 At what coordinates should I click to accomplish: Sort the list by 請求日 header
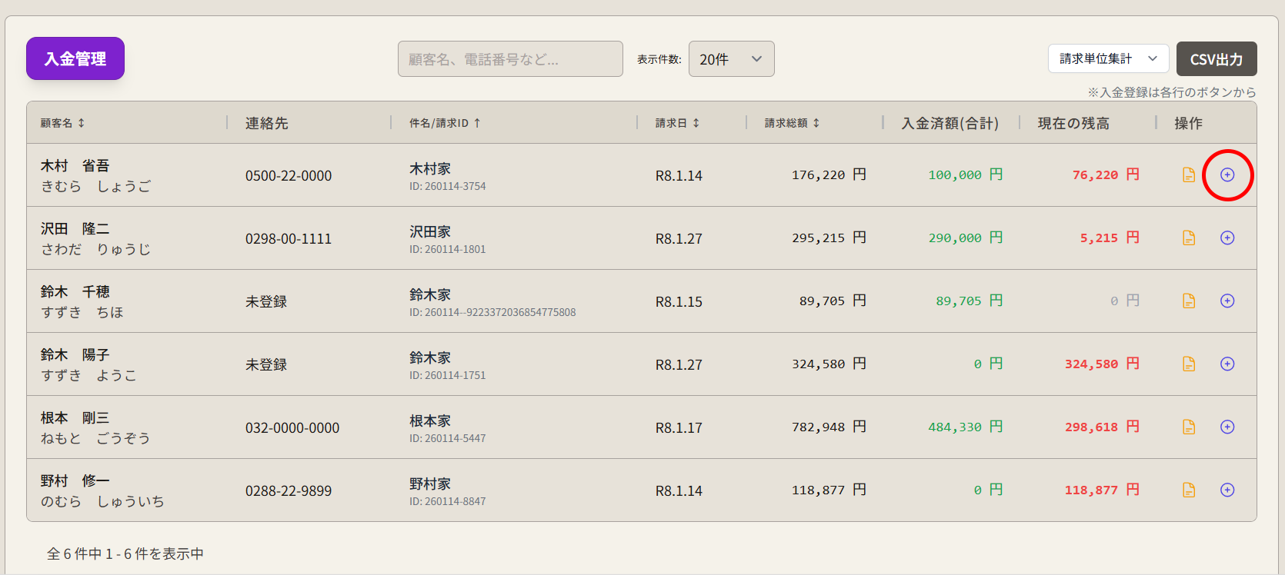click(x=677, y=123)
